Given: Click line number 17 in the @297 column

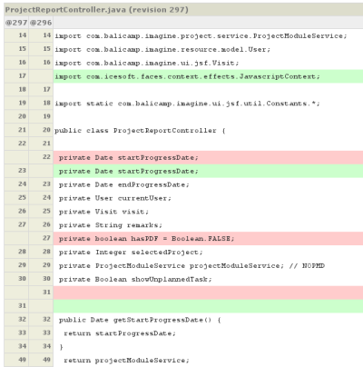Looking at the screenshot, I should click(22, 75).
